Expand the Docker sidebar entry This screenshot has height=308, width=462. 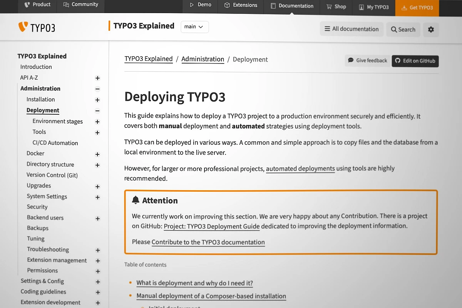coord(97,154)
